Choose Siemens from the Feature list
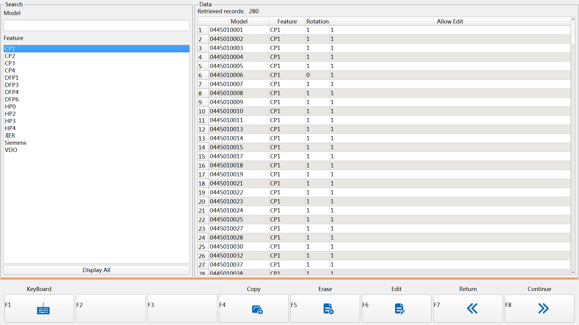Image resolution: width=579 pixels, height=325 pixels. tap(15, 143)
